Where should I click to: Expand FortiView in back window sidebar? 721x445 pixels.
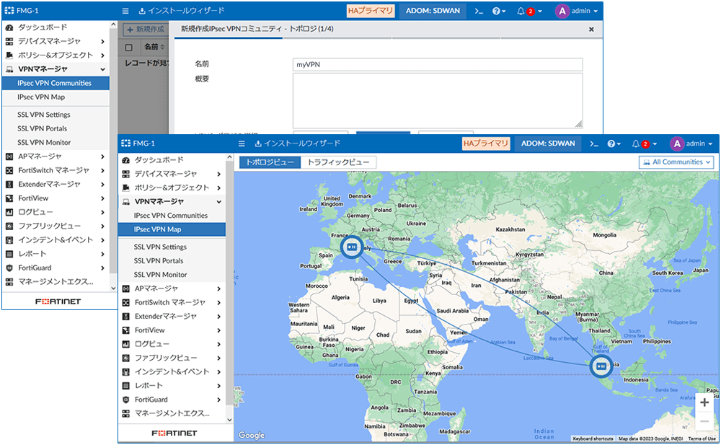click(x=102, y=198)
